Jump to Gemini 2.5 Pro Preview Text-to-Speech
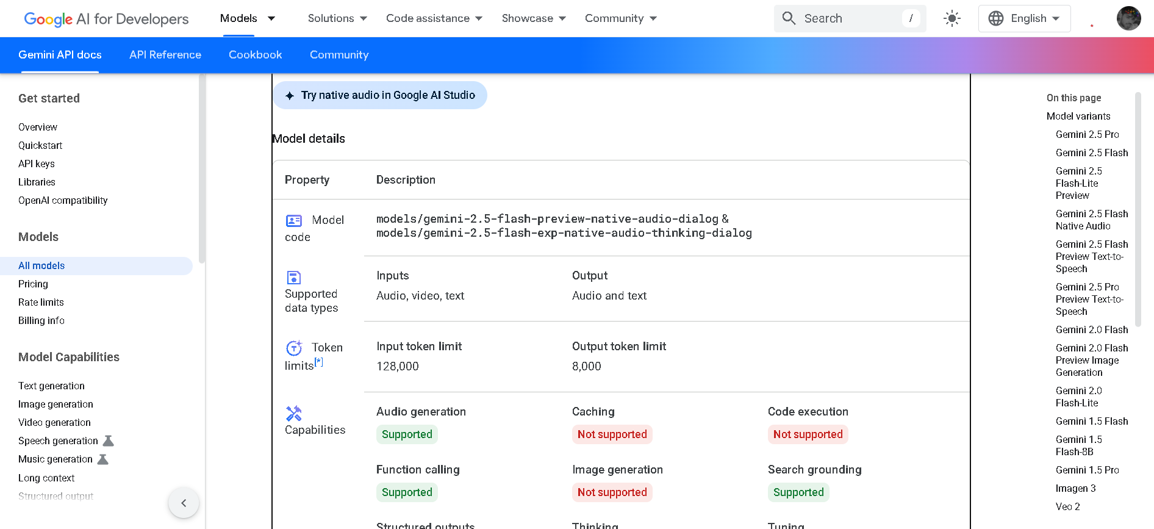Screen dimensions: 1154x529 pyautogui.click(x=1089, y=299)
